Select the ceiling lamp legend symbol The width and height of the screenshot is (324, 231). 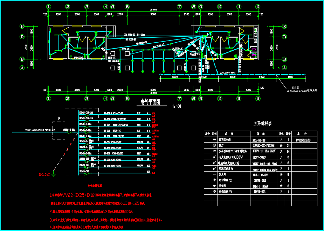pos(214,186)
